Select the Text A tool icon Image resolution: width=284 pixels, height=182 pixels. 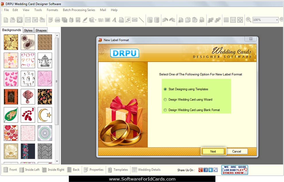coord(114,20)
